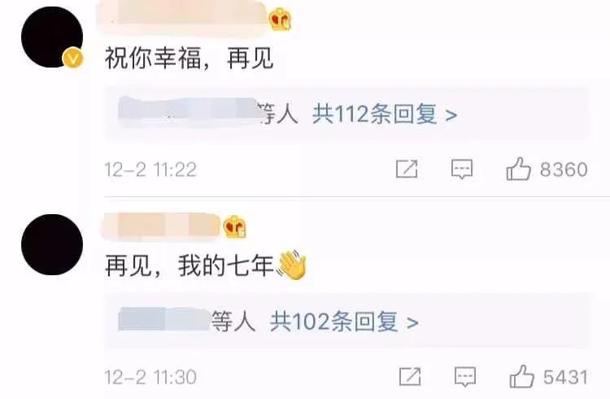Open first commenter's blurred username
Image resolution: width=610 pixels, height=399 pixels.
click(182, 14)
